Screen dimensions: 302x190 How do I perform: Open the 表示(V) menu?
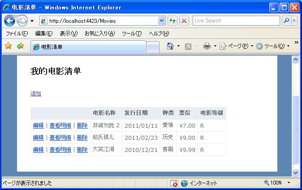[x=69, y=34]
